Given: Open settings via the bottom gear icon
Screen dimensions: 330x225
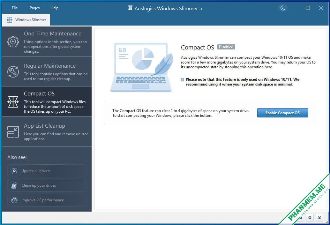Looking at the screenshot, I should tap(310, 218).
